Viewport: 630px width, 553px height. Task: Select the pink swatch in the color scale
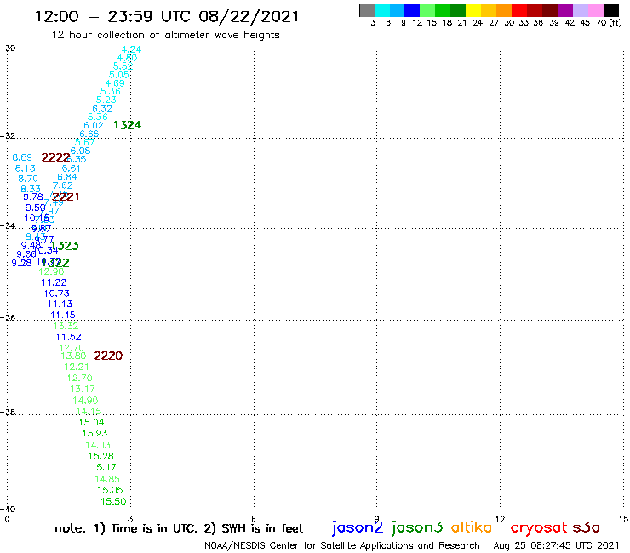[595, 10]
